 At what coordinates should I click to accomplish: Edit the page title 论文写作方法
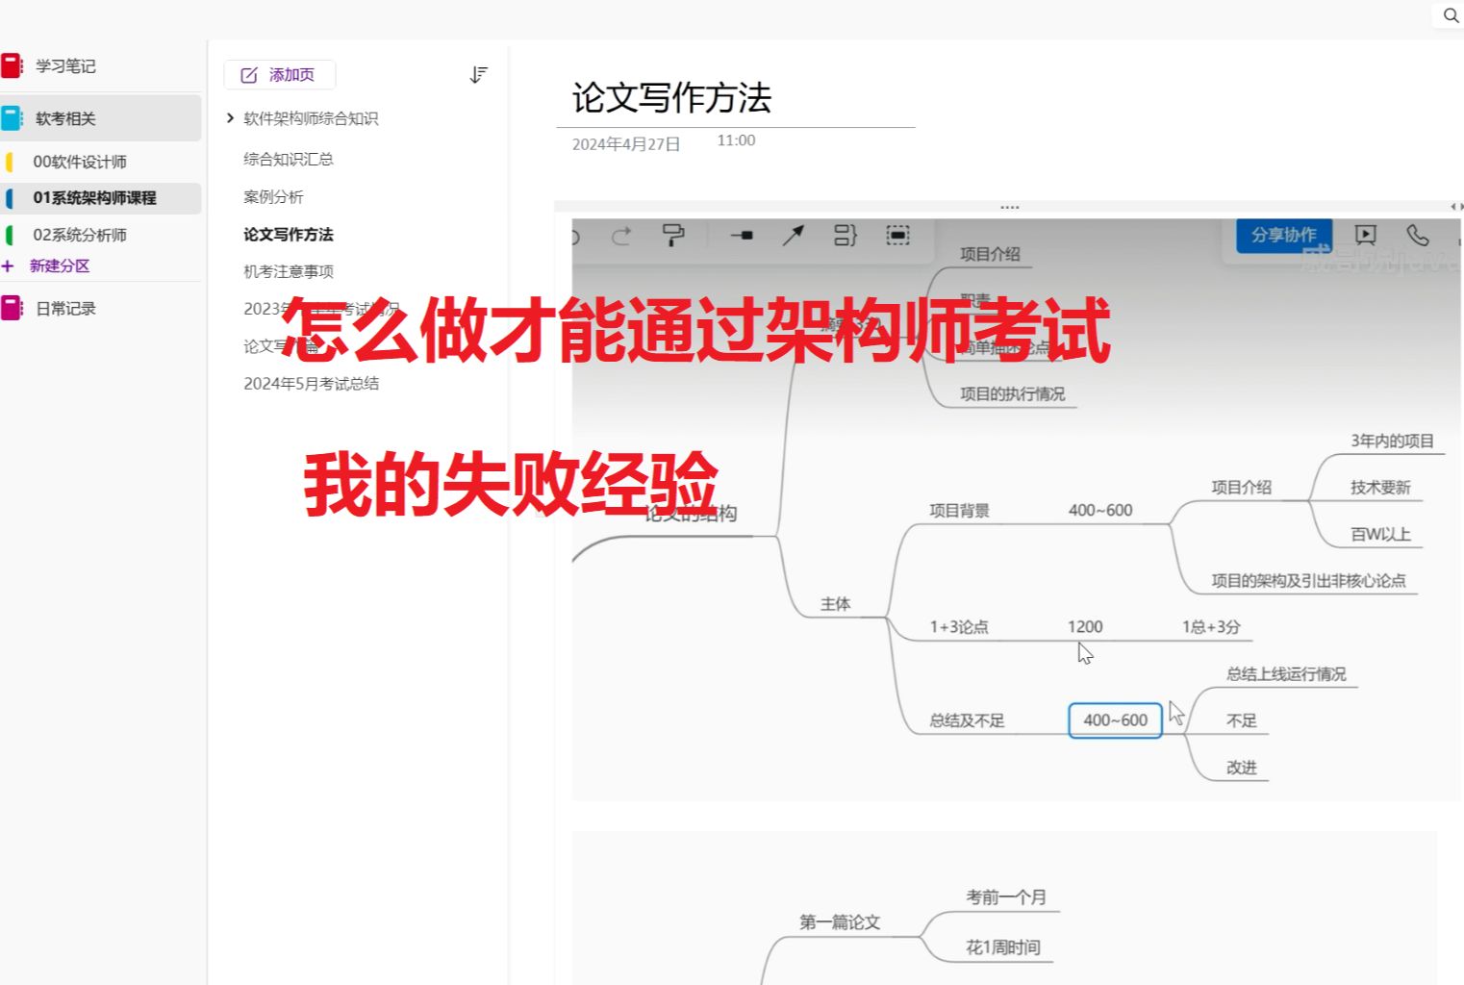click(x=671, y=97)
